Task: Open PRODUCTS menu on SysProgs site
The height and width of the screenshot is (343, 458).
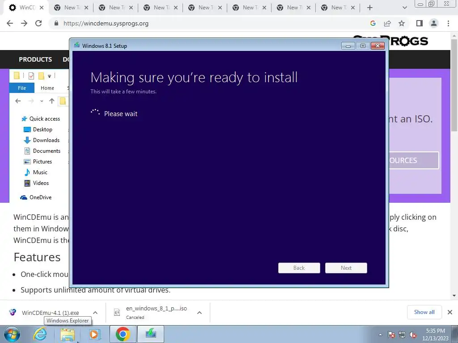Action: click(x=35, y=59)
